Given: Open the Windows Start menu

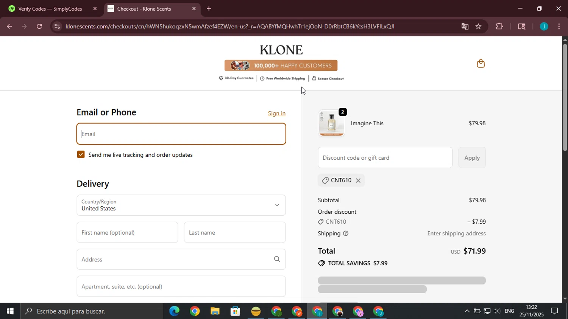Looking at the screenshot, I should pos(10,311).
